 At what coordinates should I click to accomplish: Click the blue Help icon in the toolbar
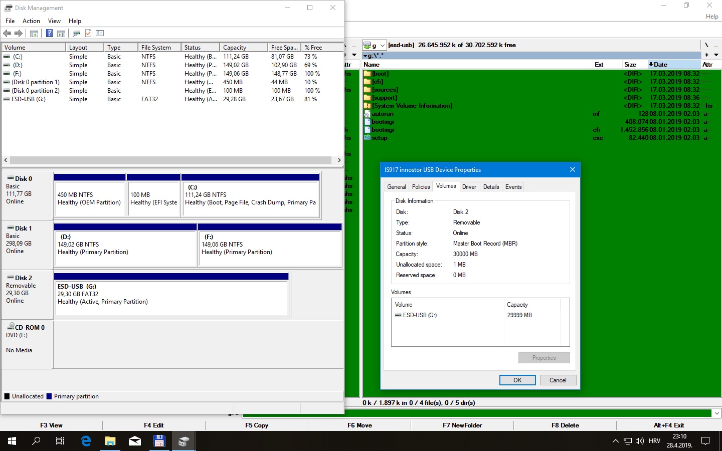tap(49, 34)
